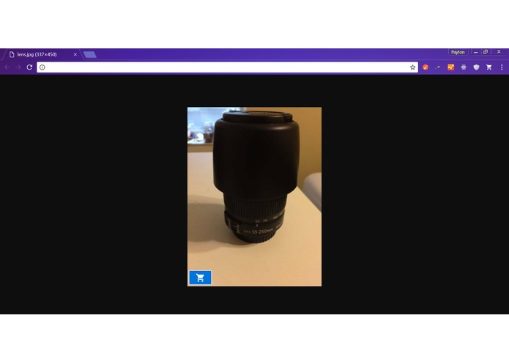Go back using the back arrow
Viewport: 509px width, 362px height.
pos(7,67)
